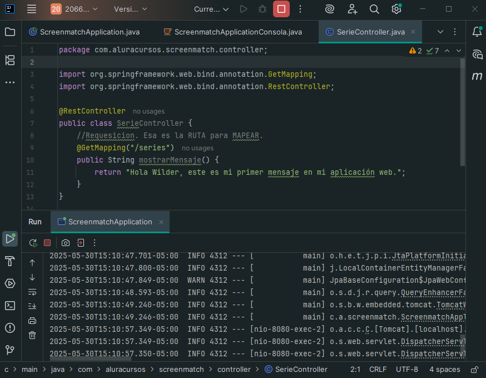Rerun ScreenmatchApplication in Run panel

(33, 243)
